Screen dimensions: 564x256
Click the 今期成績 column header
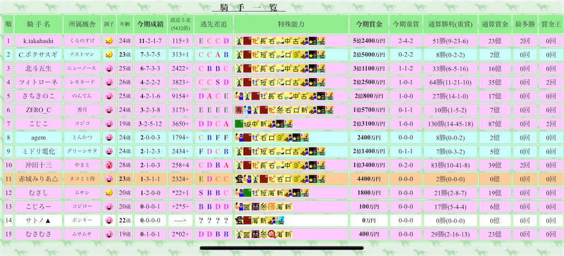pos(150,24)
